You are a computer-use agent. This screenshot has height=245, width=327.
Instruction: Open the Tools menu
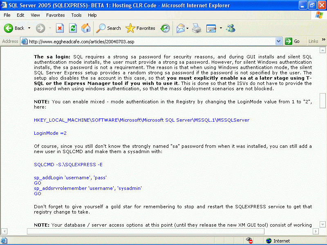[x=76, y=15]
